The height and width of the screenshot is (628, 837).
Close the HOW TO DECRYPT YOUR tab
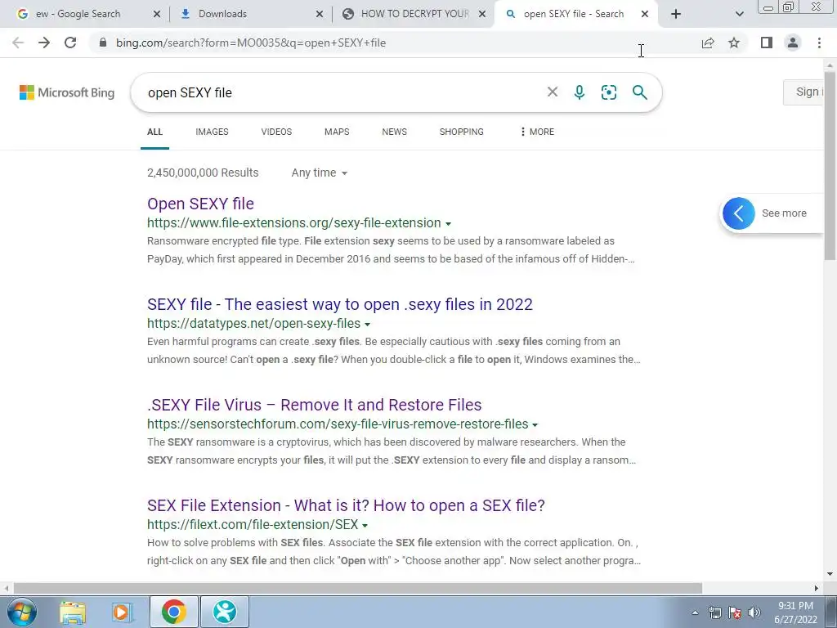click(482, 14)
